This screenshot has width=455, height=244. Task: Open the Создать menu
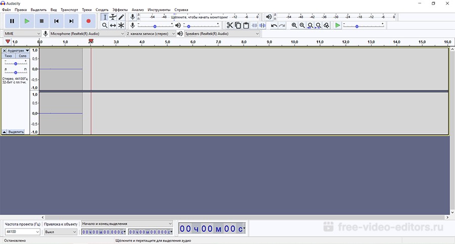click(x=102, y=10)
